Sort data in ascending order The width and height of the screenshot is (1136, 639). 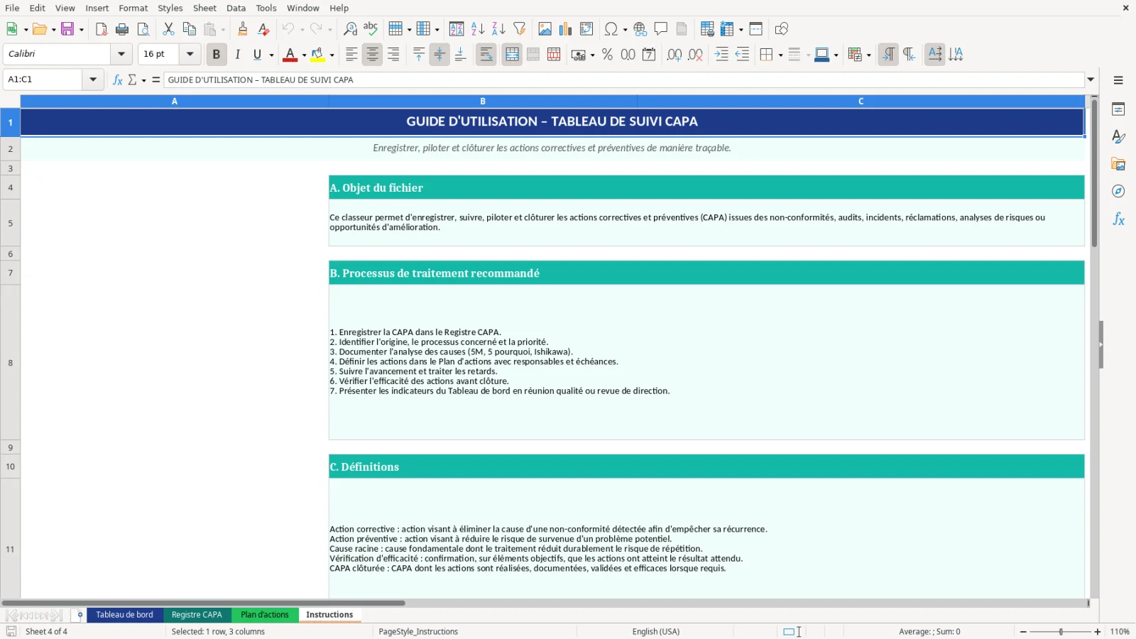pyautogui.click(x=478, y=29)
